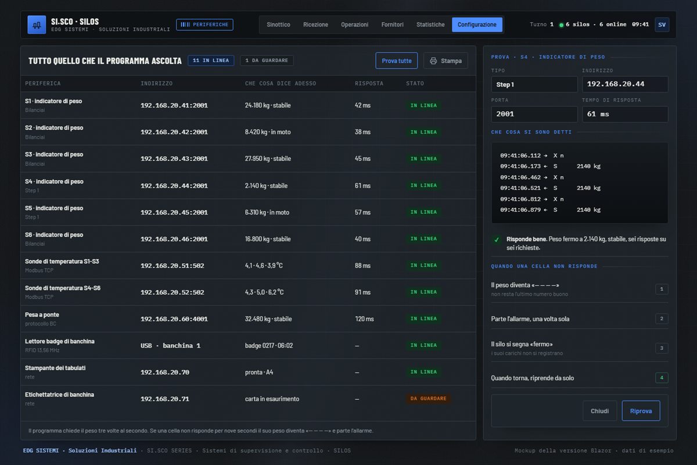Select the S4 · indicatore di peso row
The image size is (697, 465).
(x=248, y=185)
